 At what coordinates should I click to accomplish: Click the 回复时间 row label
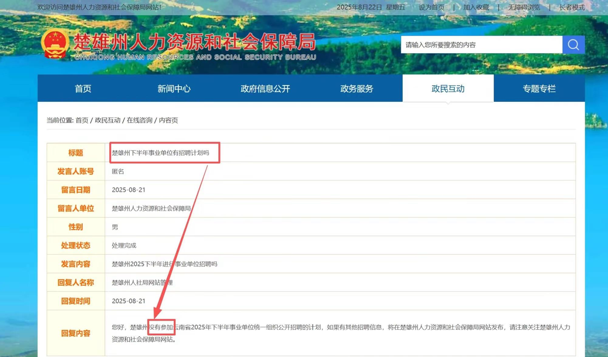[76, 301]
